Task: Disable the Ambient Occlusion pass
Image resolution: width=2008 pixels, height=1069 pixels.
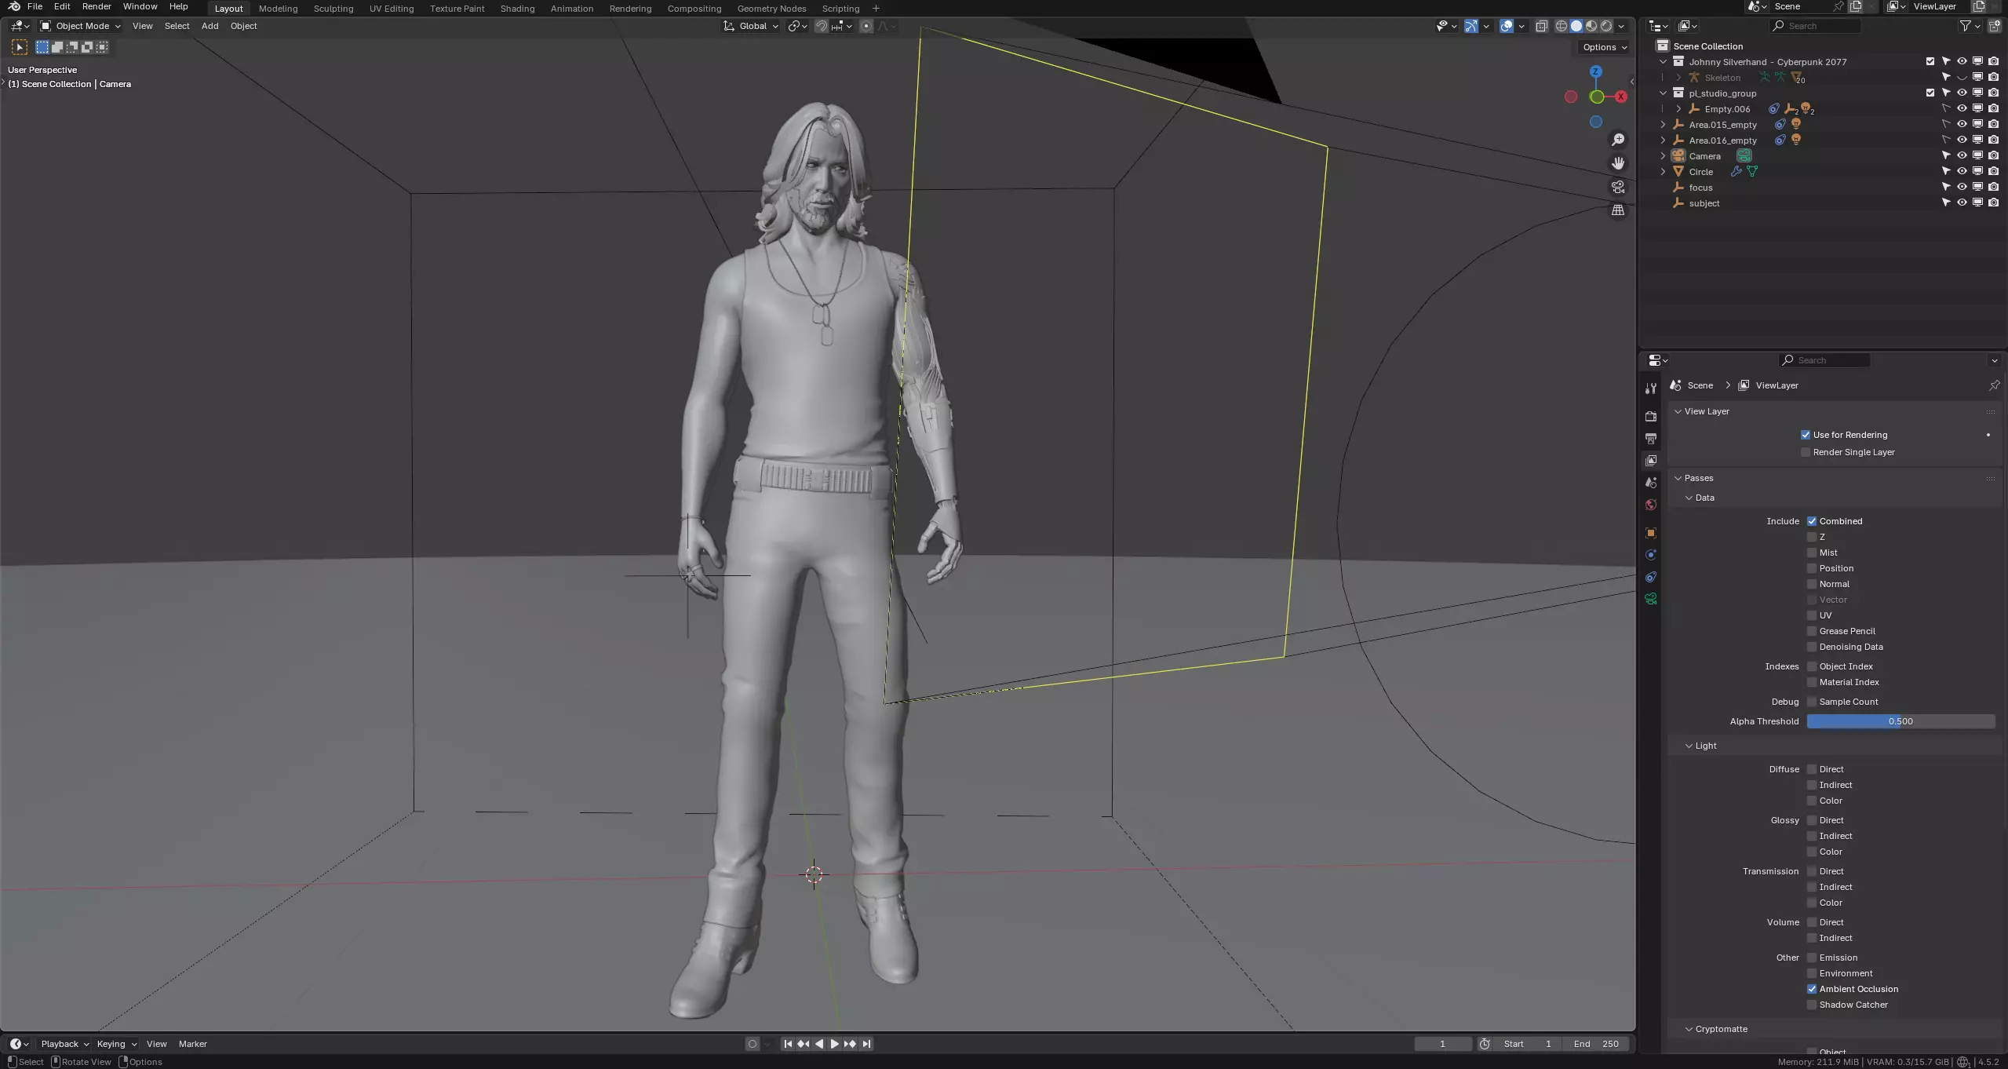Action: [x=1812, y=989]
